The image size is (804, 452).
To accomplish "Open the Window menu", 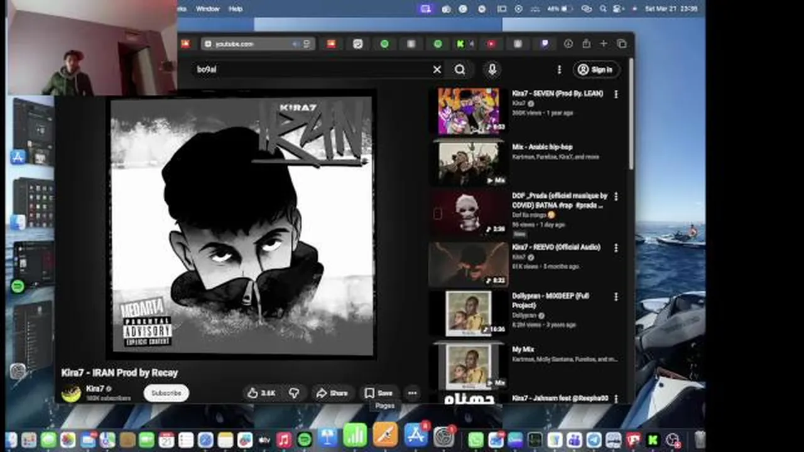I will tap(207, 9).
